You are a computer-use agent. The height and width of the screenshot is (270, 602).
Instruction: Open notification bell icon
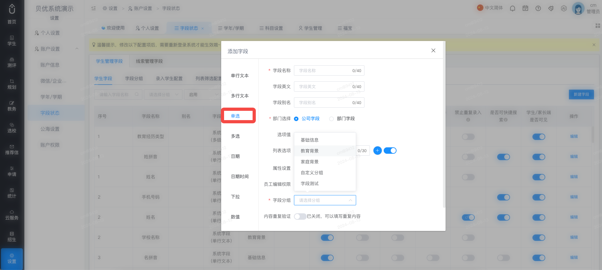point(513,8)
